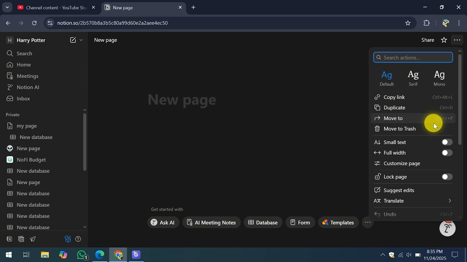This screenshot has height=262, width=467.
Task: Toggle the Full width switch
Action: 447,153
